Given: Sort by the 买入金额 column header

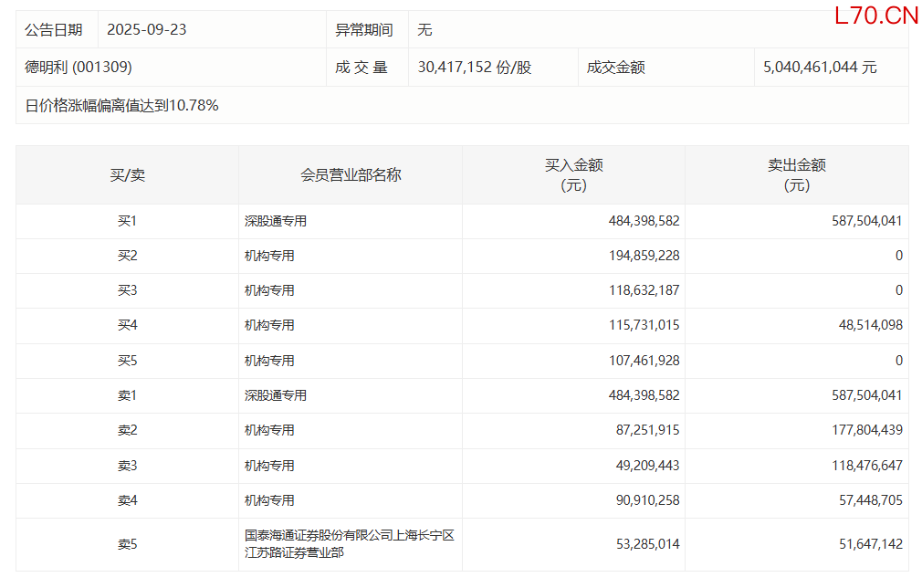Looking at the screenshot, I should click(573, 174).
